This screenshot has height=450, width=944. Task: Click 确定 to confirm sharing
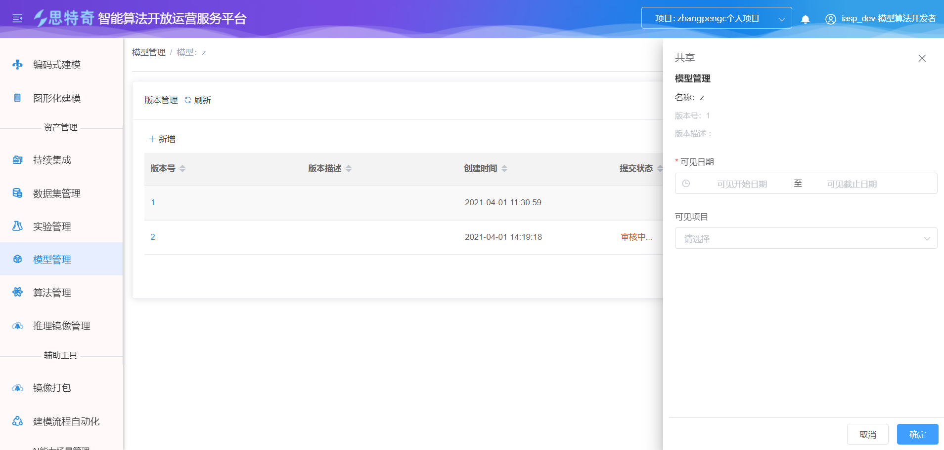pyautogui.click(x=917, y=434)
